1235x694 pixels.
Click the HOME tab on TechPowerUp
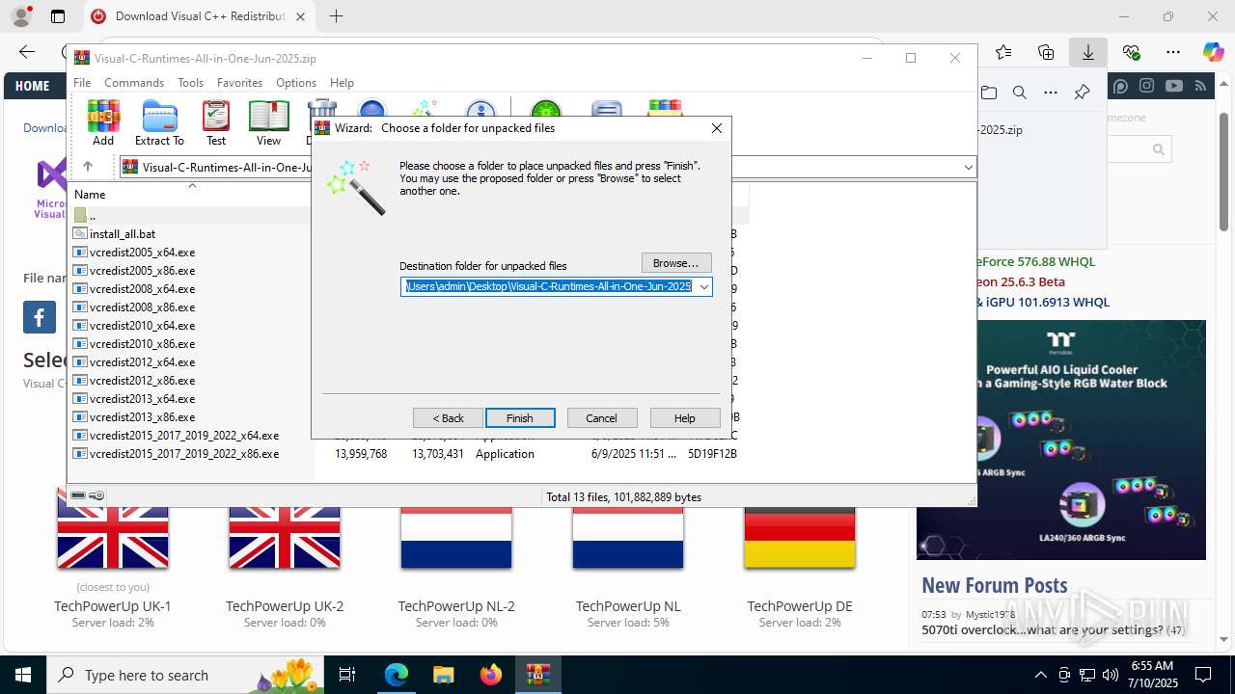click(32, 86)
